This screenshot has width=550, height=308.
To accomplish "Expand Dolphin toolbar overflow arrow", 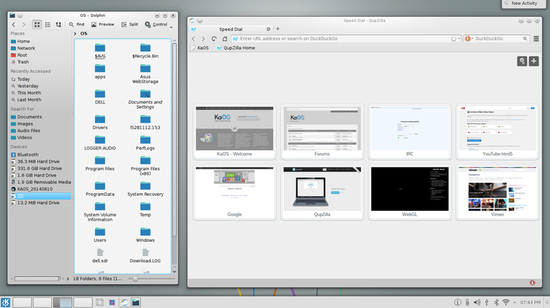I will tap(172, 27).
